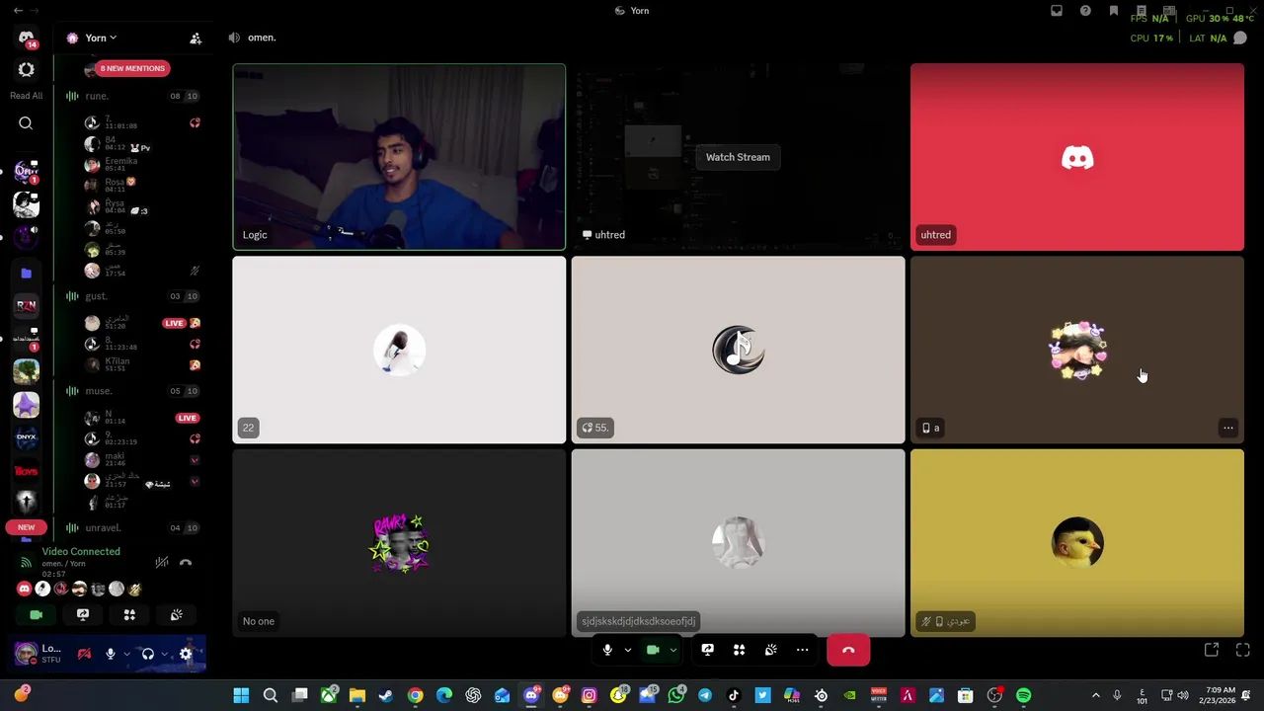1264x711 pixels.
Task: Open output device arrow in user panel
Action: click(x=164, y=654)
